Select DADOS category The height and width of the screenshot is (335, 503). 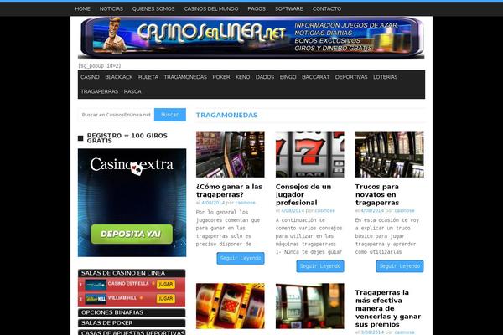(x=265, y=77)
